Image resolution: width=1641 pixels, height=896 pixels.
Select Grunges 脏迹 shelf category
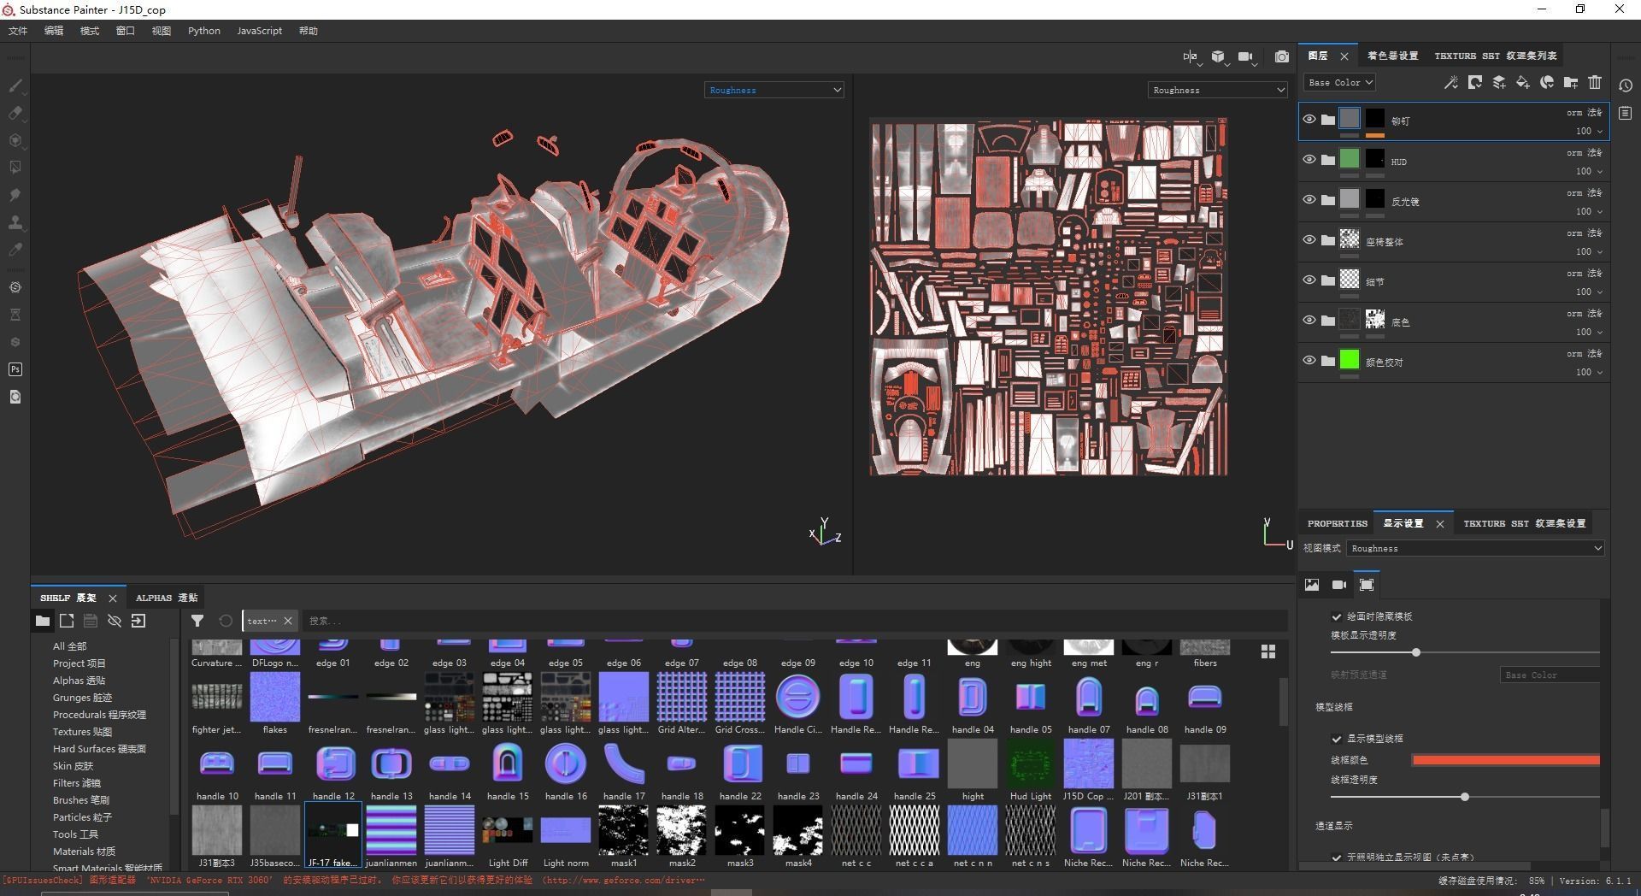[x=82, y=698]
